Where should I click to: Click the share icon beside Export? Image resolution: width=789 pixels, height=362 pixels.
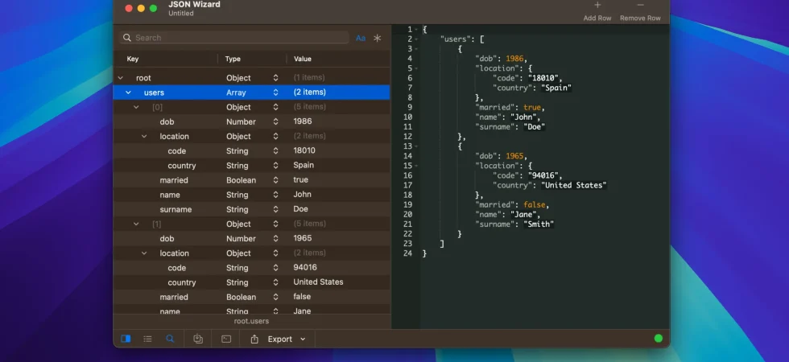coord(254,339)
